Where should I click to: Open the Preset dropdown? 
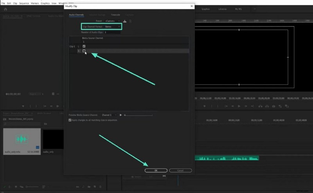pos(113,21)
